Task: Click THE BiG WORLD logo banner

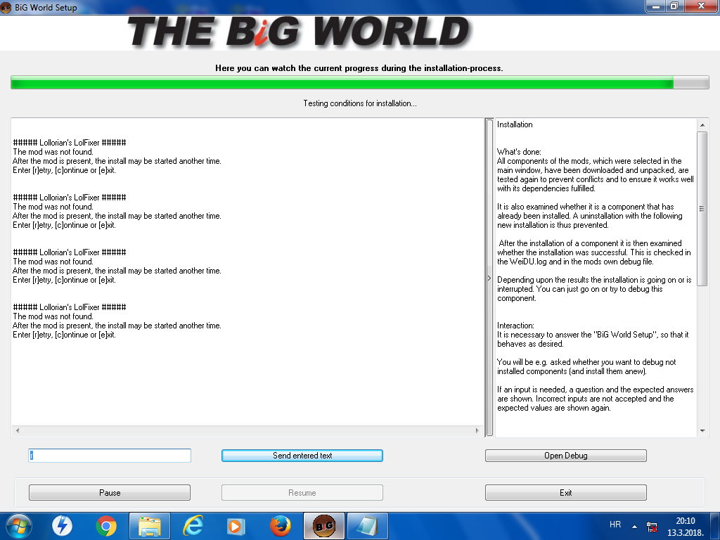Action: [x=298, y=32]
